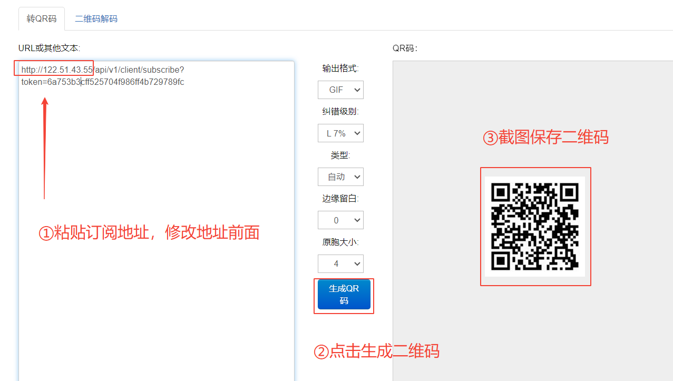Open the 输出格式 GIF dropdown

[x=340, y=90]
